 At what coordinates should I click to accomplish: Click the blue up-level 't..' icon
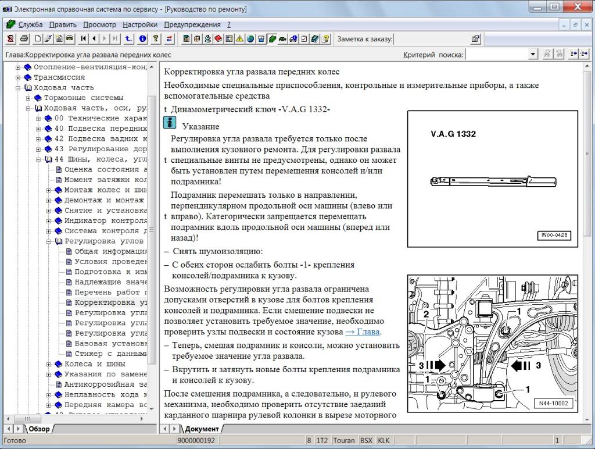coord(129,39)
